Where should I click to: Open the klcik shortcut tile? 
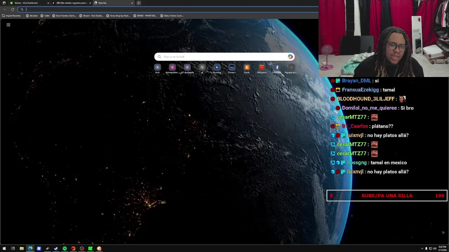point(158,69)
